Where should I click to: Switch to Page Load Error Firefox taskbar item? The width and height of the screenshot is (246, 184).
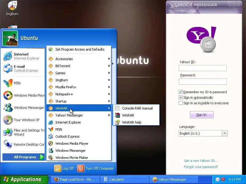coord(75,179)
